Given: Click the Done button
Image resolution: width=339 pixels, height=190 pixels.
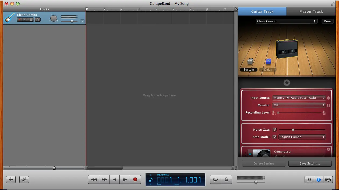Looking at the screenshot, I should click(328, 21).
